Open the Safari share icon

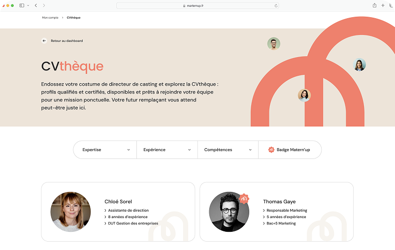tap(374, 5)
